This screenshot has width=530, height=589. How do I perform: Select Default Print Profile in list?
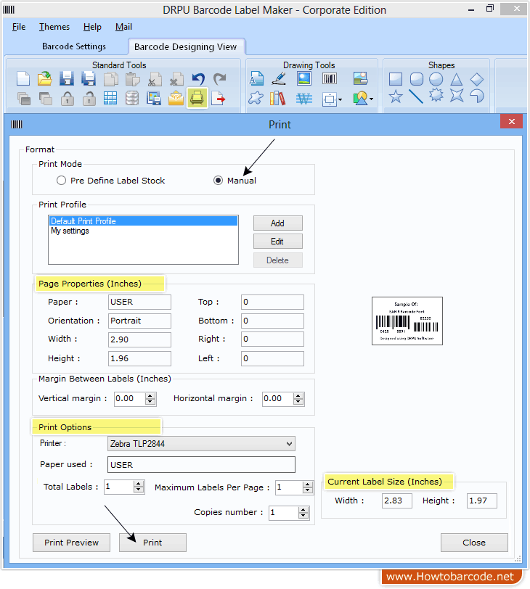click(x=143, y=221)
